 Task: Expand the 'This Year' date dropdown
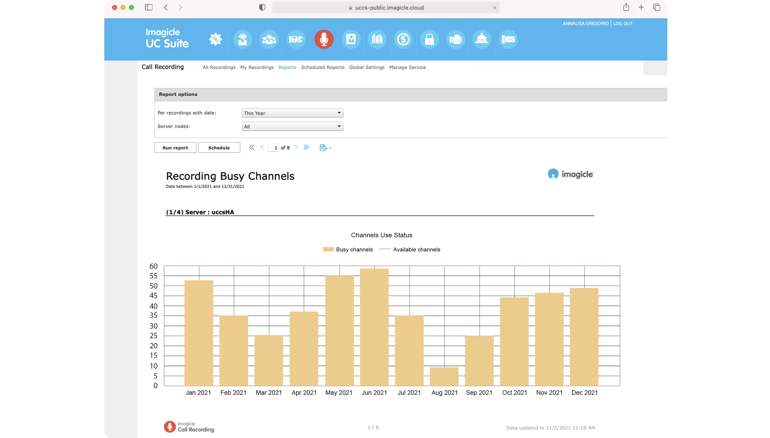(292, 113)
